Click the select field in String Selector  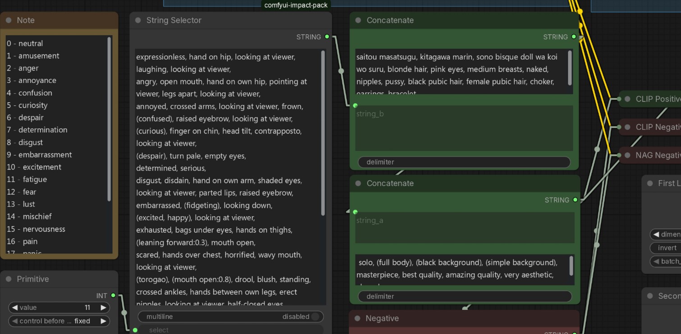(x=230, y=330)
